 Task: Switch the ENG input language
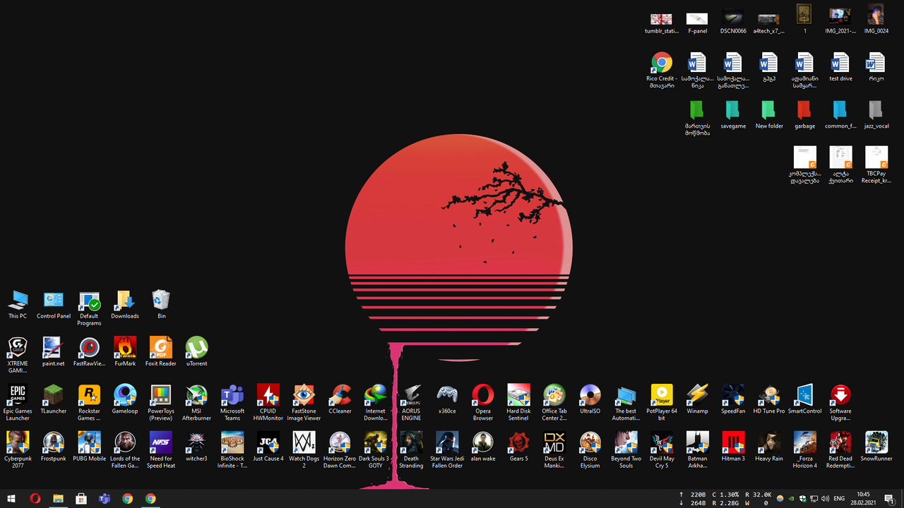(x=839, y=499)
